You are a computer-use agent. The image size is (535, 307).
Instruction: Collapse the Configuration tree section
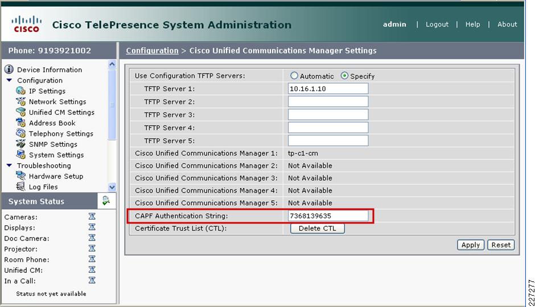(10, 80)
